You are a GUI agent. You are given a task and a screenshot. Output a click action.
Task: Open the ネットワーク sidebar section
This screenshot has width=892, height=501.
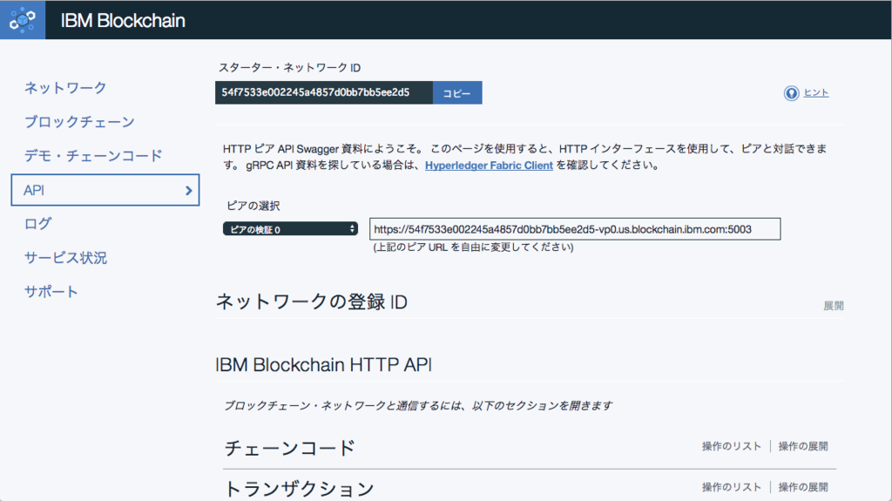click(65, 88)
